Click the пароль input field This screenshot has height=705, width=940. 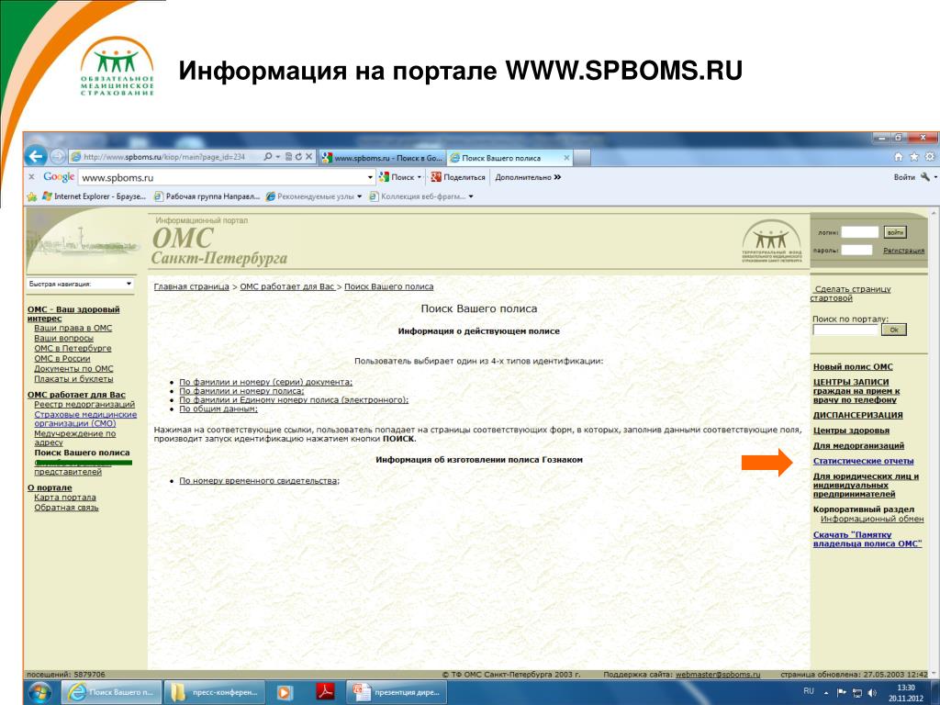(856, 250)
